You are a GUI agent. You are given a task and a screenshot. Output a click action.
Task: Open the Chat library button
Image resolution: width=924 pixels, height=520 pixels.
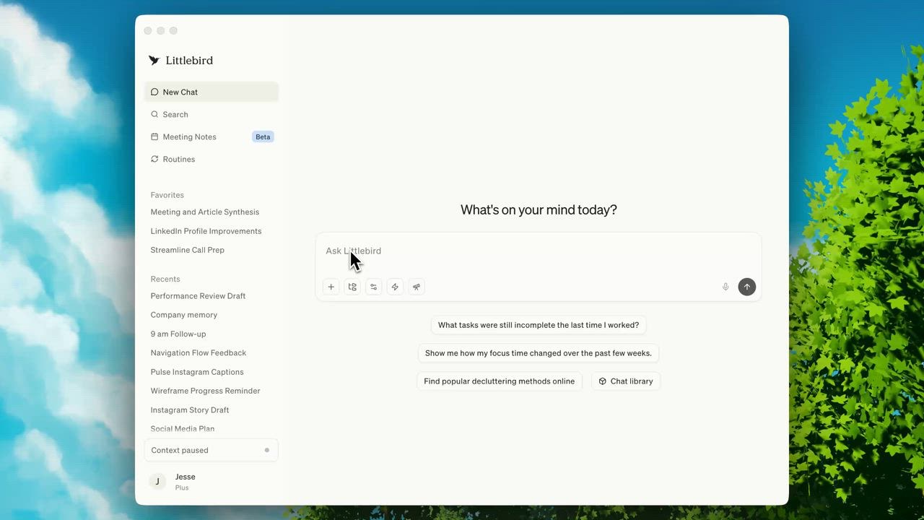[626, 381]
